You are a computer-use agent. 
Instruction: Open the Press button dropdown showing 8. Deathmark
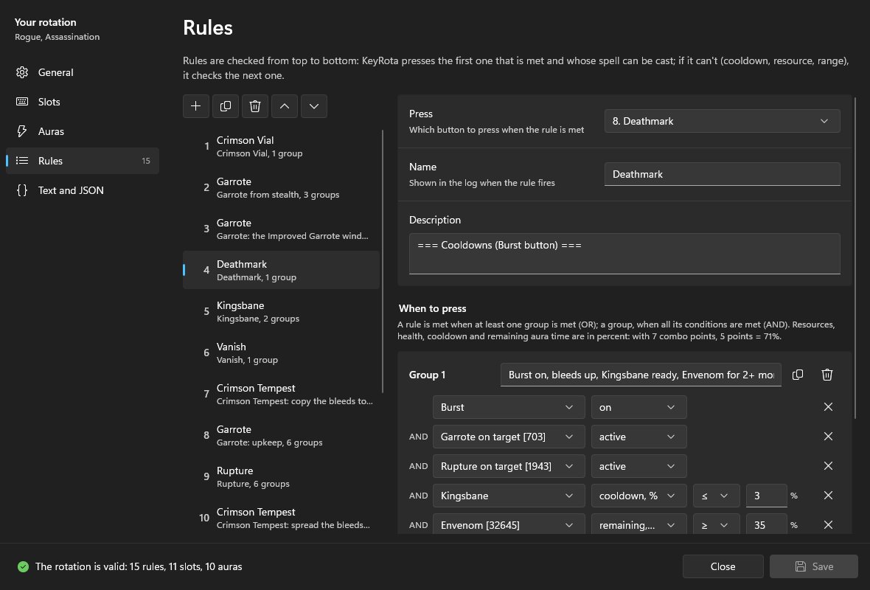point(722,121)
